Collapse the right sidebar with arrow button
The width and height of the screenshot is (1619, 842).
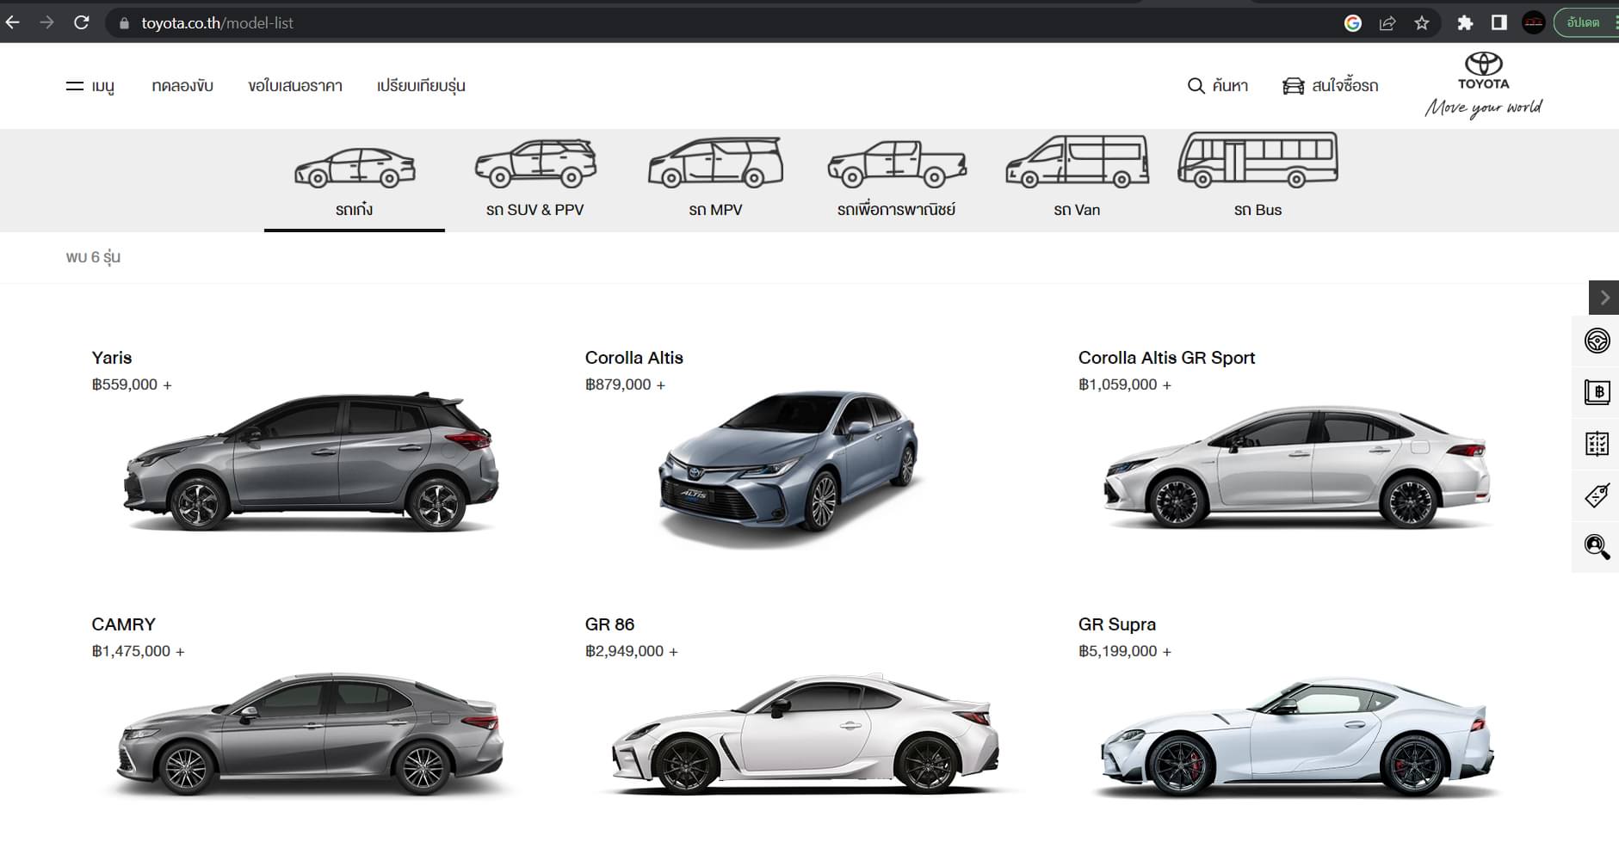click(1604, 298)
